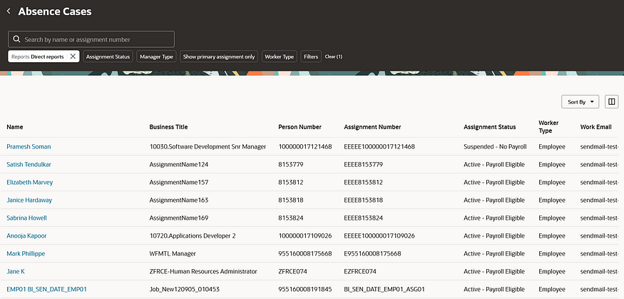Type in the name or assignment search field
624x299 pixels.
pos(96,39)
